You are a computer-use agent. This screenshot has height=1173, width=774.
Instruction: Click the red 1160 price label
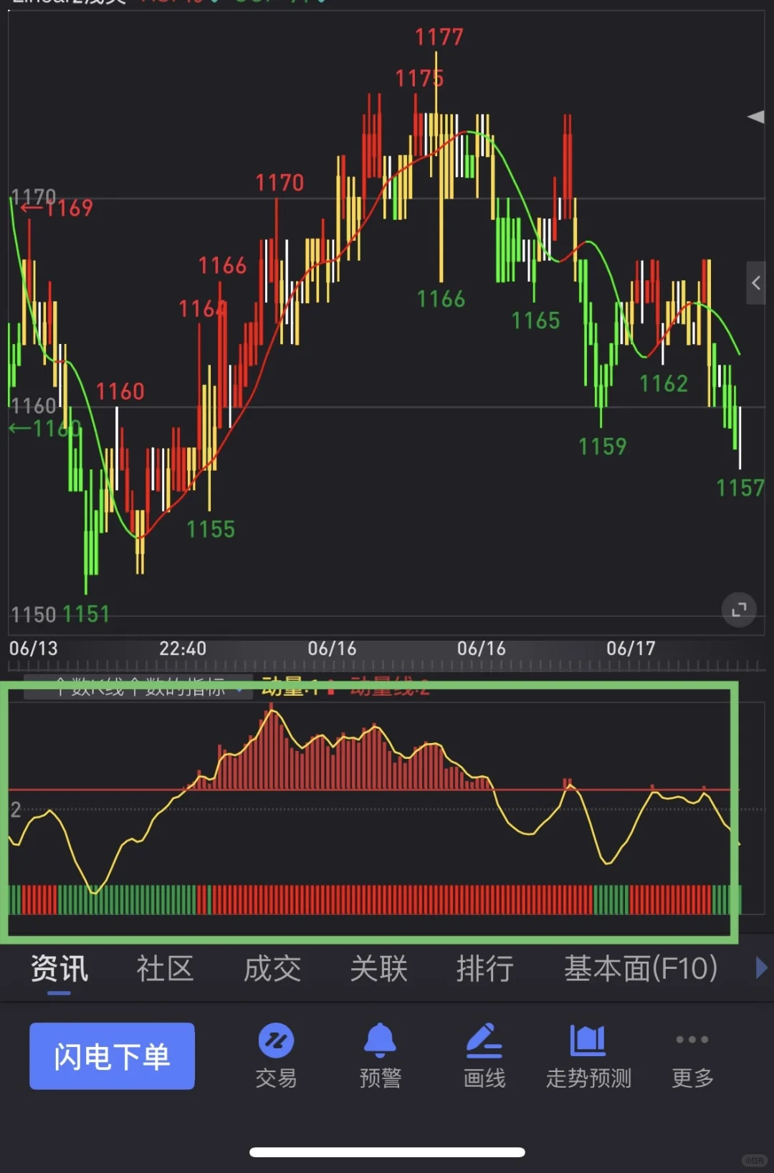click(x=120, y=391)
